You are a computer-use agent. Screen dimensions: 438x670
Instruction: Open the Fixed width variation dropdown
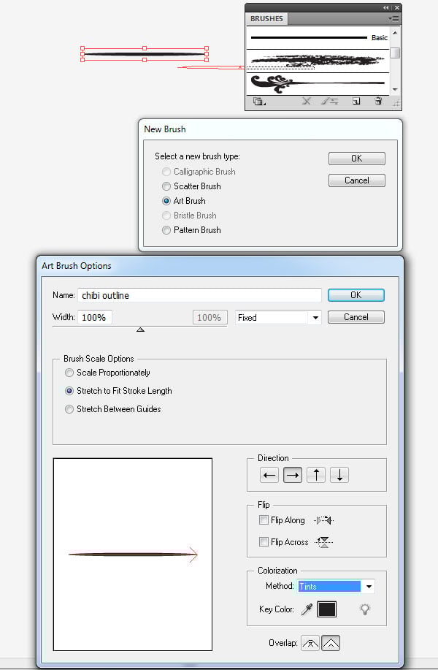click(x=278, y=318)
